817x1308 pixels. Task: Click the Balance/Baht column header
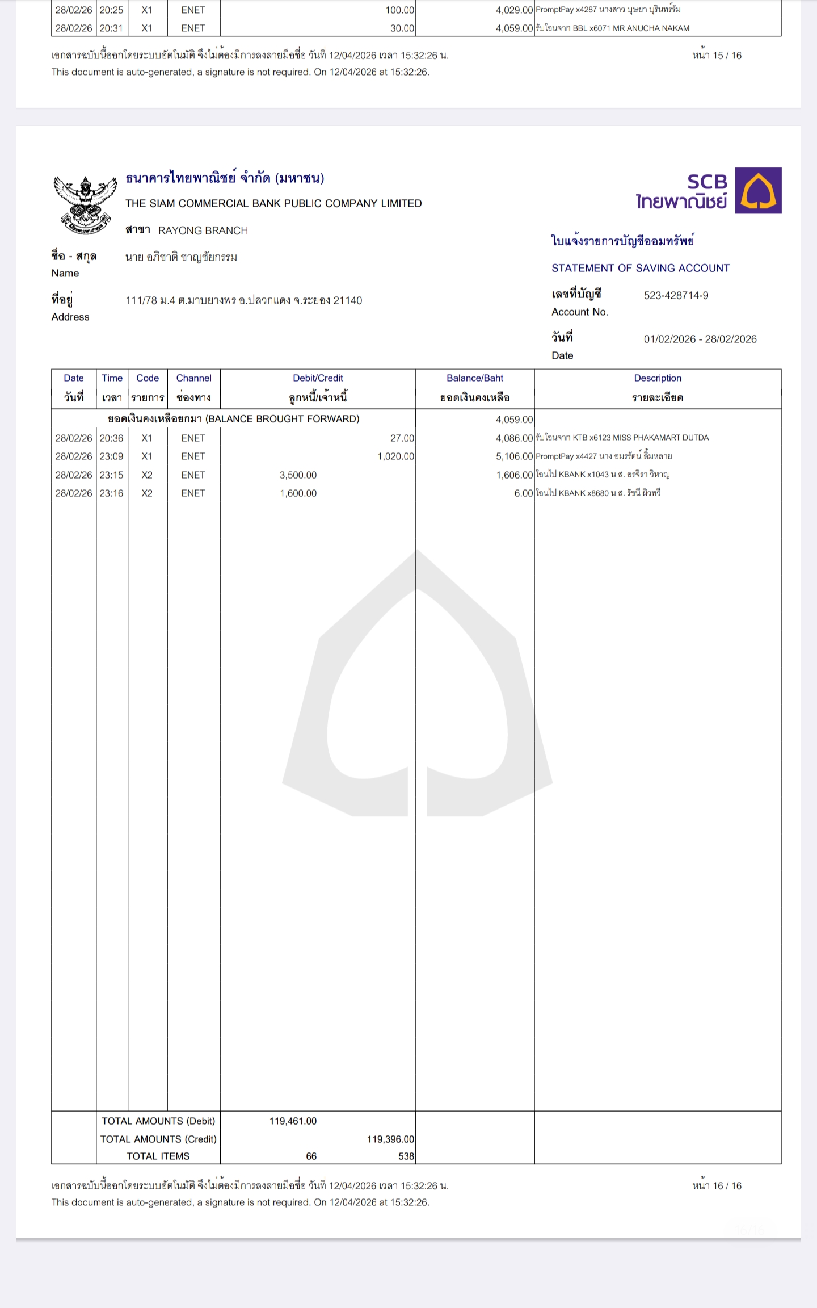[x=475, y=388]
